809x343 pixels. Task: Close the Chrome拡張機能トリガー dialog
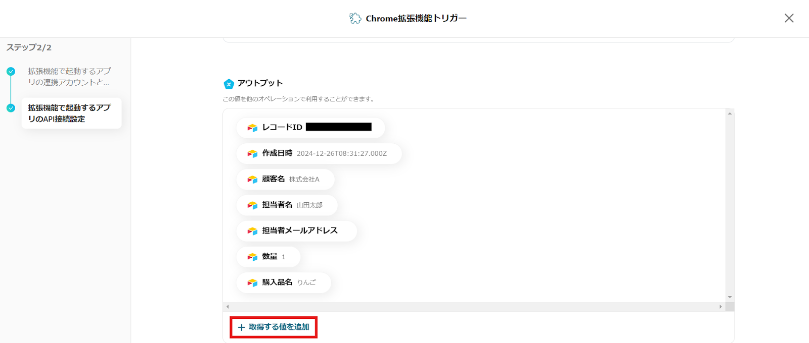[789, 18]
